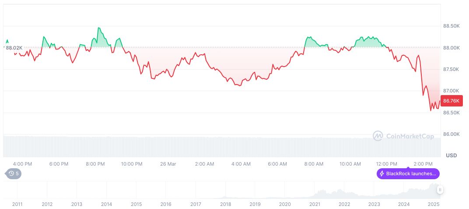This screenshot has height=209, width=469.
Task: Click the USD currency label
Action: pos(451,156)
